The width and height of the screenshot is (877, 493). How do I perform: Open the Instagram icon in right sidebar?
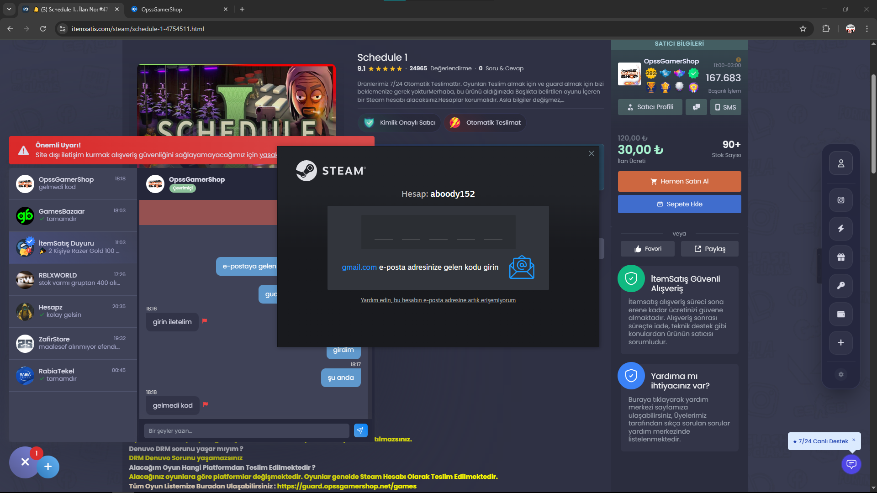[841, 200]
